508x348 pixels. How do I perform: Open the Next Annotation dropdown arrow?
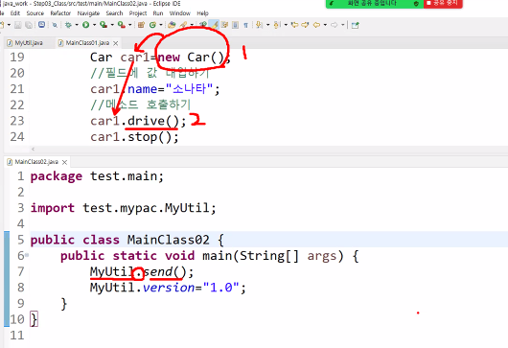pos(267,25)
